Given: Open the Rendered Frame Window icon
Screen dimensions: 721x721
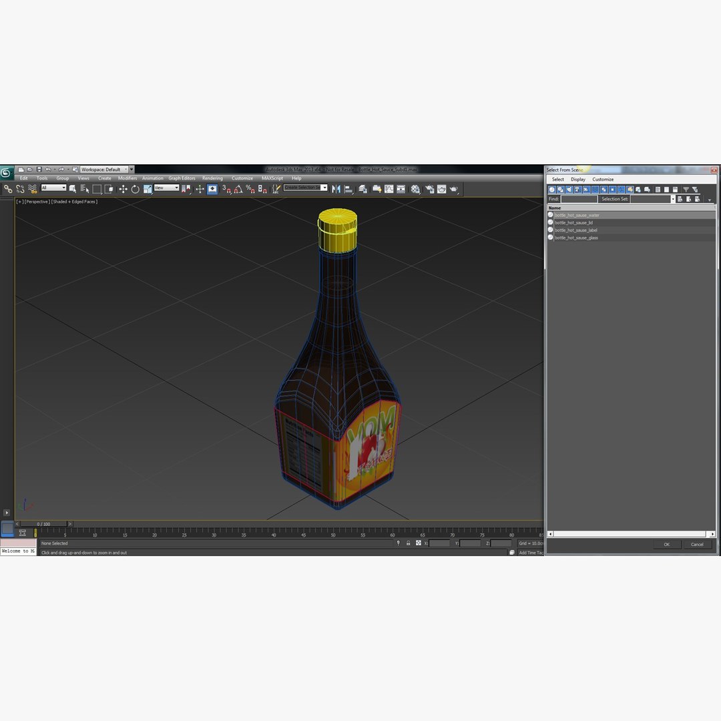Looking at the screenshot, I should click(441, 189).
